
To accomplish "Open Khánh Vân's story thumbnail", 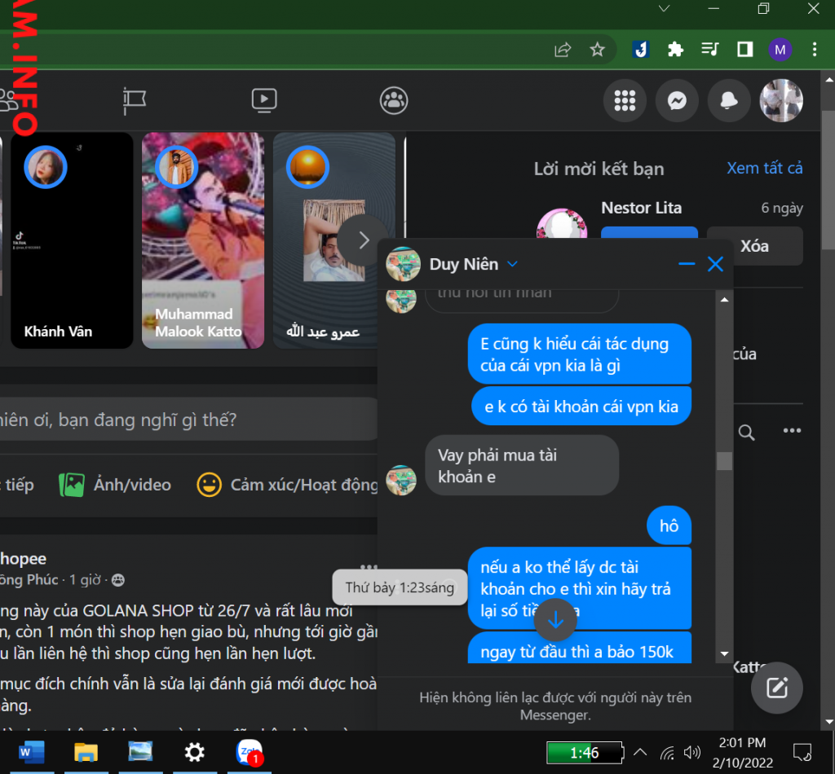I will coord(71,240).
